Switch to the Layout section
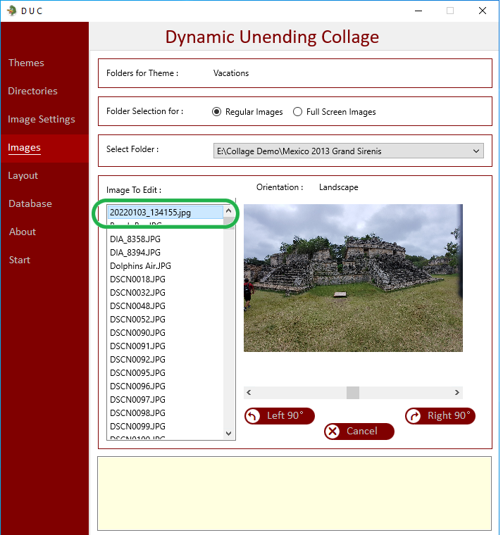 23,175
